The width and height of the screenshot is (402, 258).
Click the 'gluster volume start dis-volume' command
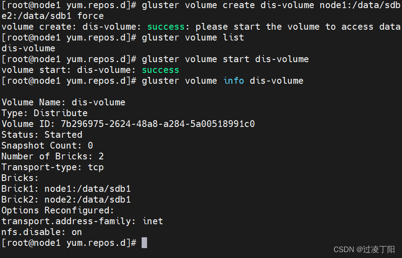(225, 59)
